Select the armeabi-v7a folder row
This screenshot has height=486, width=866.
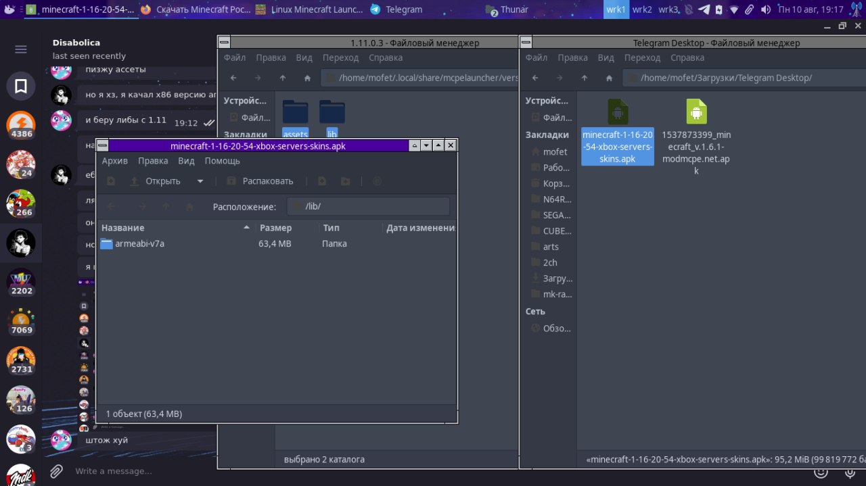pos(277,243)
